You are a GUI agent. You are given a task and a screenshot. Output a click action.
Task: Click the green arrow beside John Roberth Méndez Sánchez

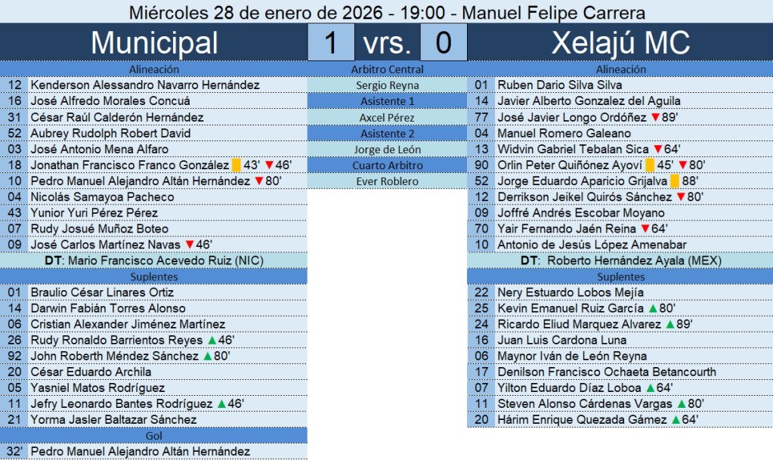coord(207,356)
